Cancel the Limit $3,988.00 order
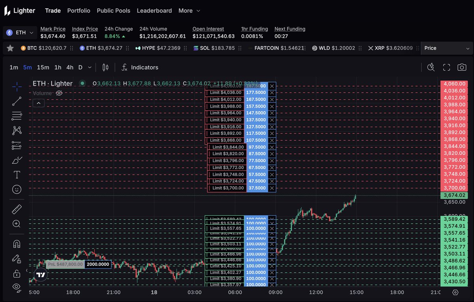 pos(272,106)
